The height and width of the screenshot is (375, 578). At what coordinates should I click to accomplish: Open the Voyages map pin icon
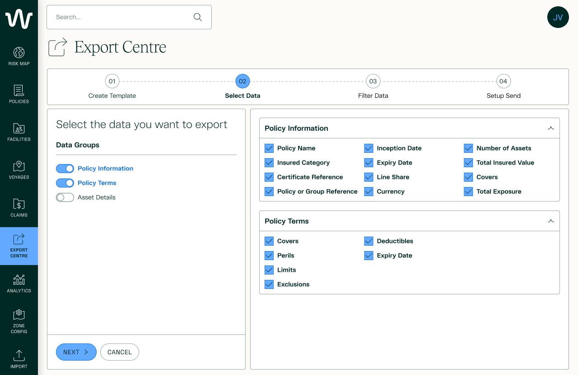tap(19, 166)
